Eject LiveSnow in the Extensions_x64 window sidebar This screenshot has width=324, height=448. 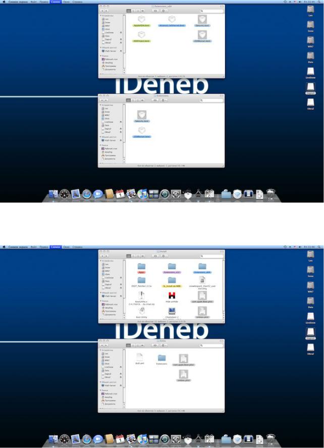[x=121, y=32]
